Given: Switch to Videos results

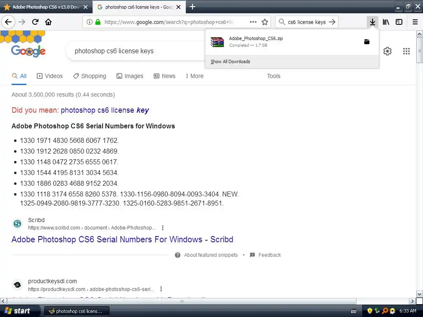Looking at the screenshot, I should click(x=50, y=76).
